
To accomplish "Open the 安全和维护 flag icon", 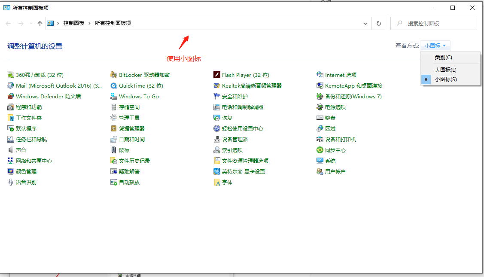I will tap(217, 96).
